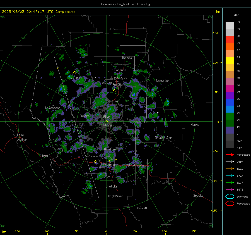Click the Stettler town label
251x235 pixels.
(x=163, y=81)
